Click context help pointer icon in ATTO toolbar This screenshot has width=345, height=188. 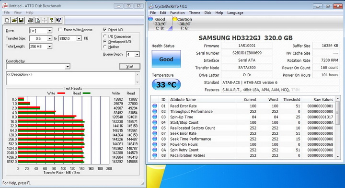point(58,21)
